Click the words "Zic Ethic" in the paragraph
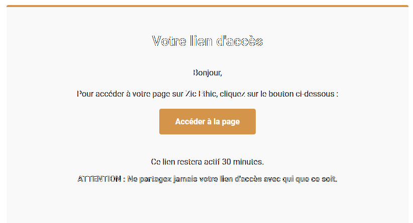The image size is (413, 223). pyautogui.click(x=200, y=94)
